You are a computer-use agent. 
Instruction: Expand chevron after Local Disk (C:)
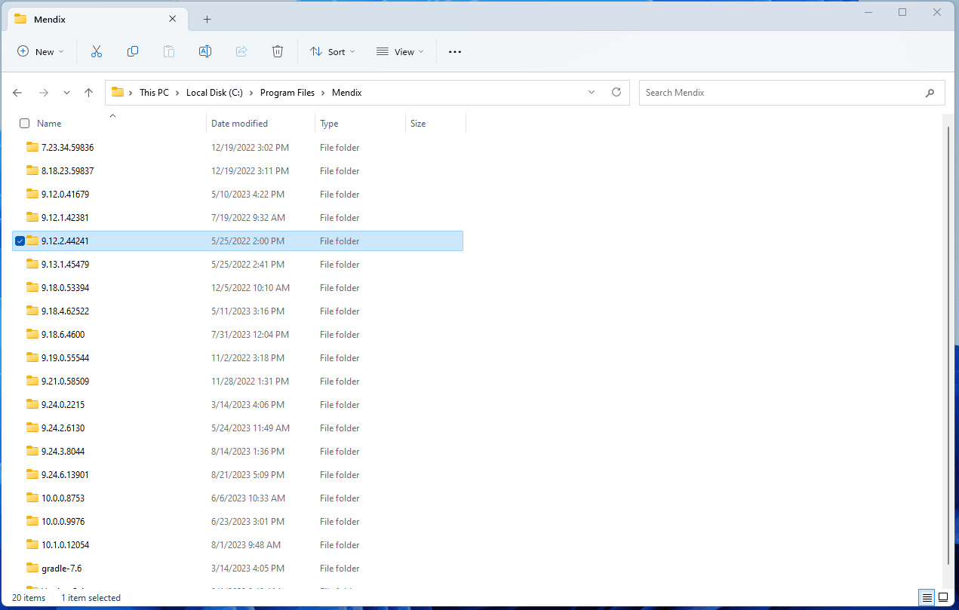(x=251, y=93)
